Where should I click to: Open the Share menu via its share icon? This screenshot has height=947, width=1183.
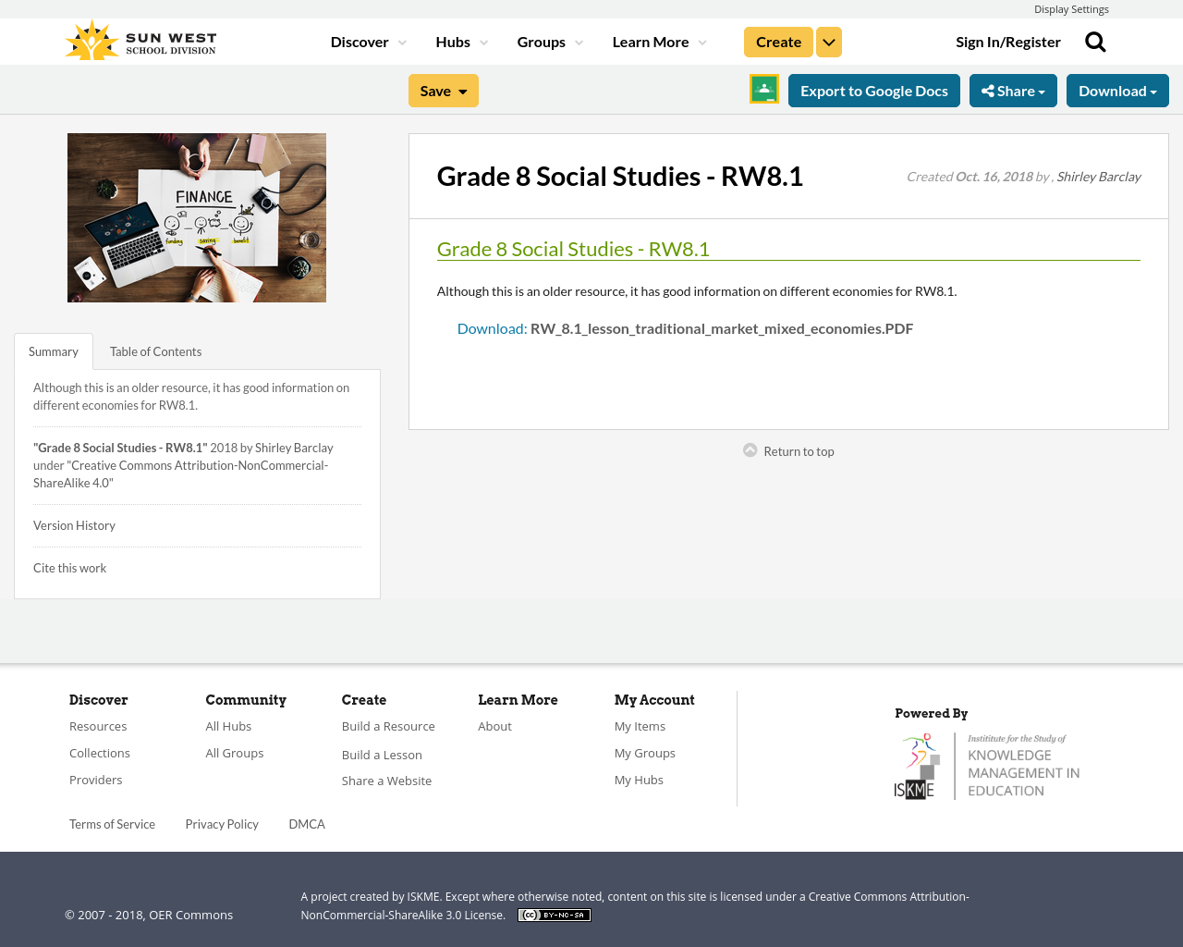990,89
